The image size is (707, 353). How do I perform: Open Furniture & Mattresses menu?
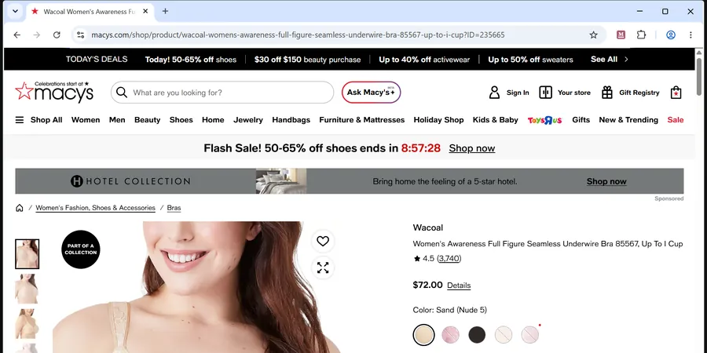362,120
